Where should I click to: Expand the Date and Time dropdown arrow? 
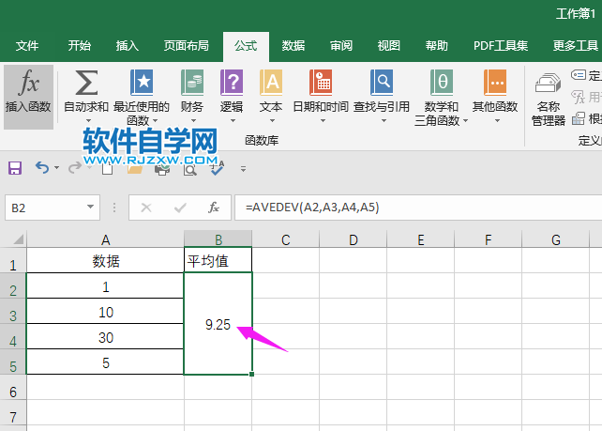click(x=323, y=121)
